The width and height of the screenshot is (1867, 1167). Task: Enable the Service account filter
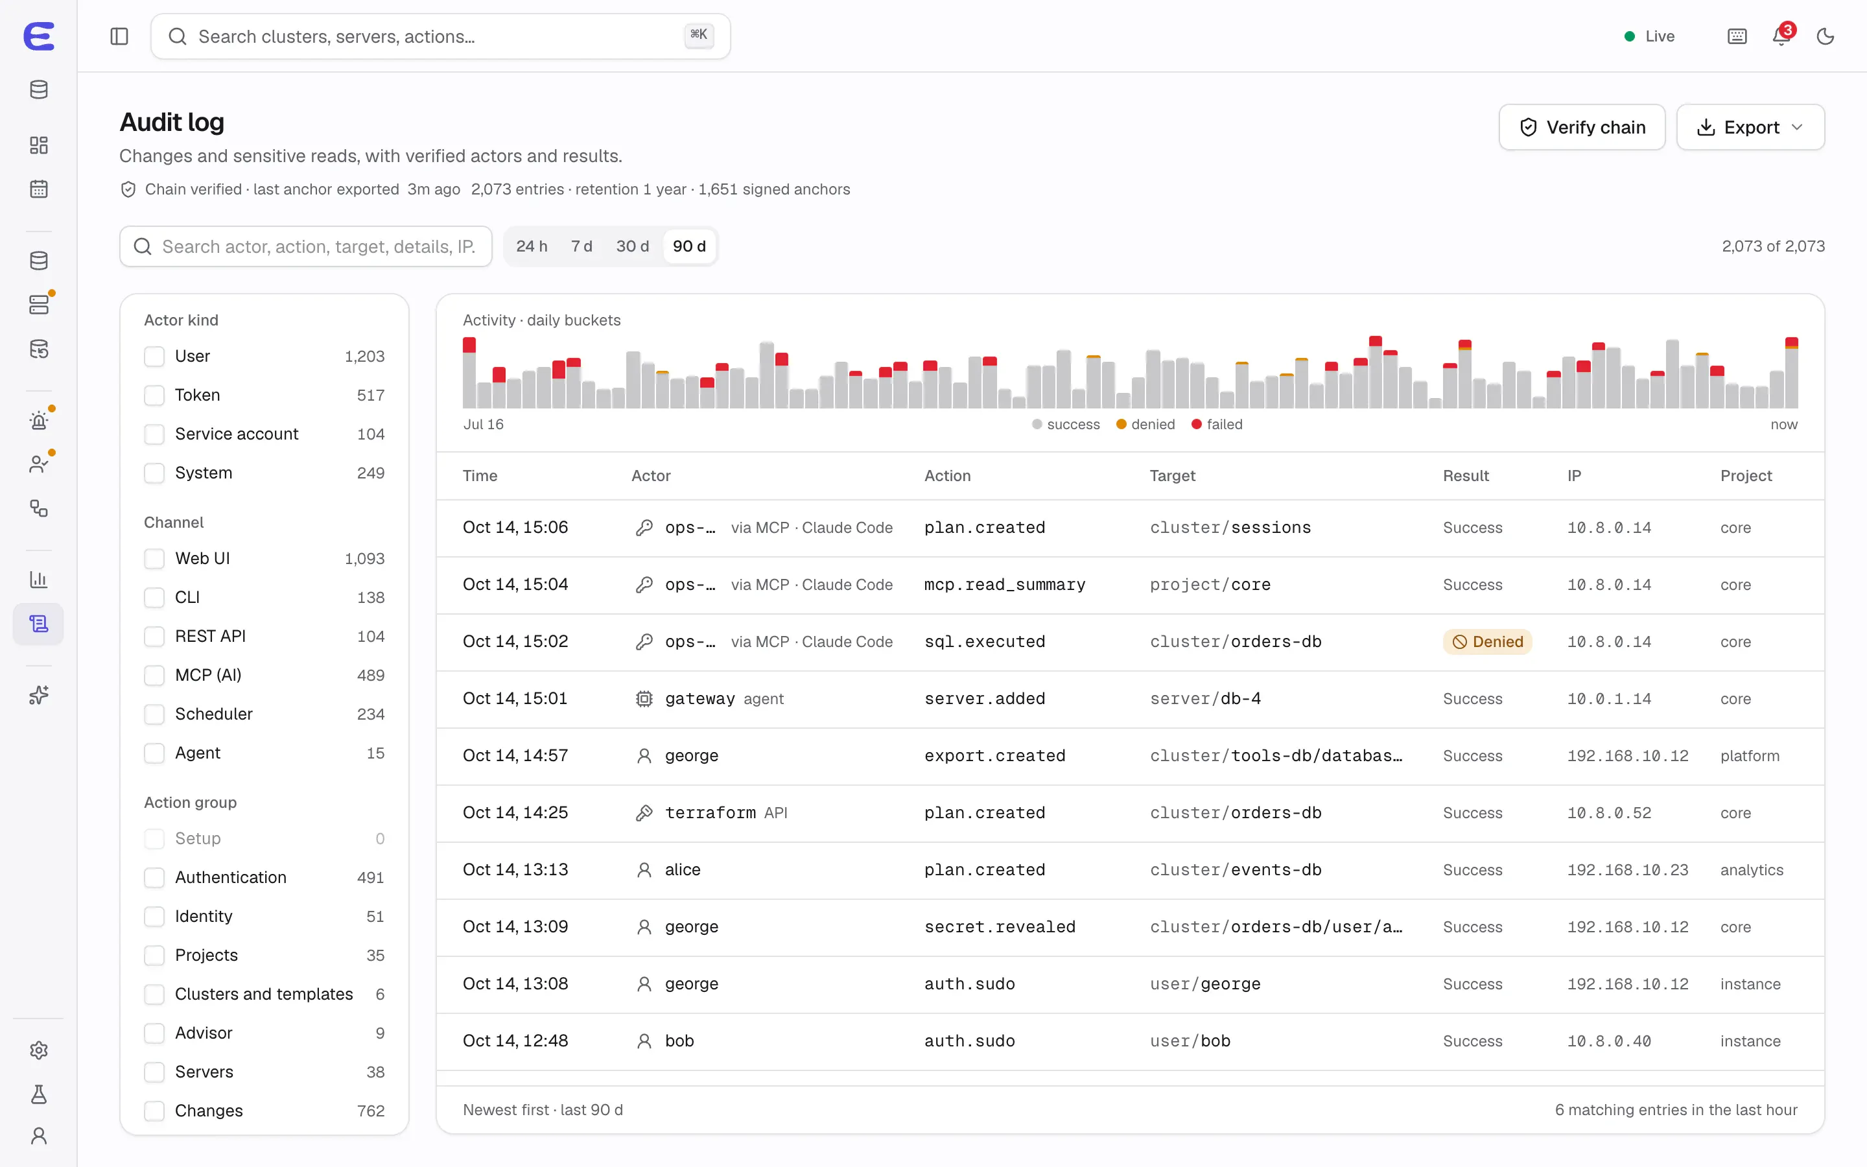154,434
